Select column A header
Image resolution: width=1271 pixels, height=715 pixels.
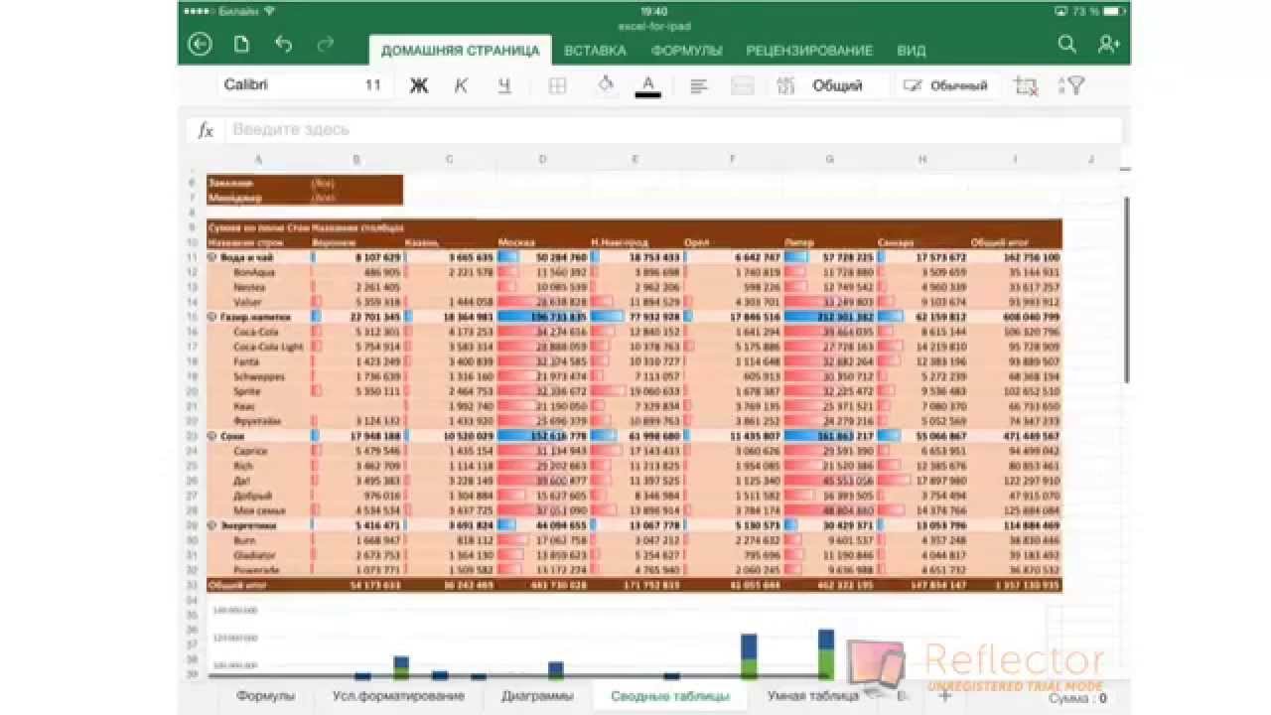258,159
